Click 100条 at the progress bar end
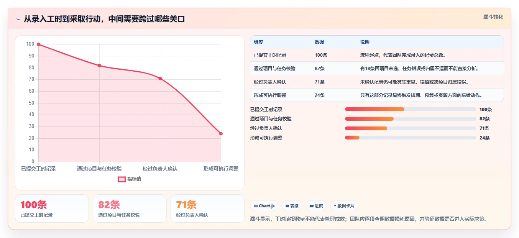Image resolution: width=519 pixels, height=238 pixels. click(x=486, y=109)
